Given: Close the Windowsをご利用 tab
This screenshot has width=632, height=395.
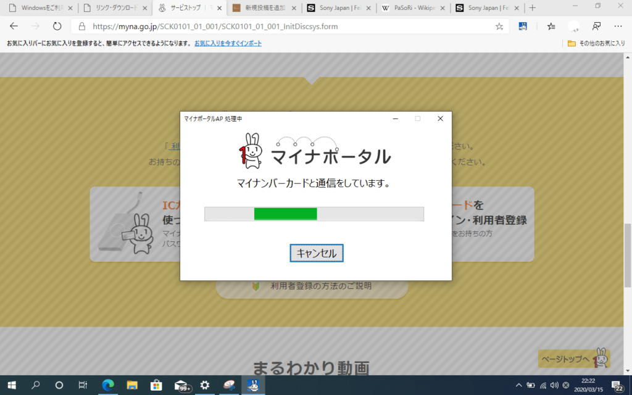Looking at the screenshot, I should pos(70,8).
